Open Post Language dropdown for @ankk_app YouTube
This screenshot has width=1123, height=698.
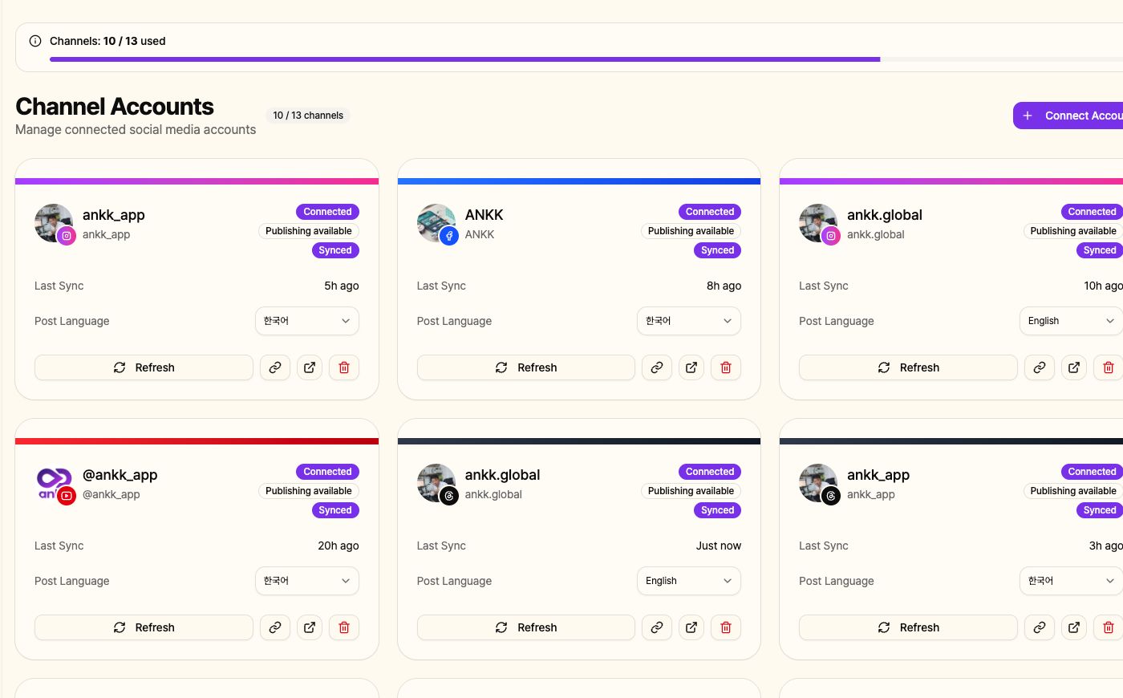307,581
